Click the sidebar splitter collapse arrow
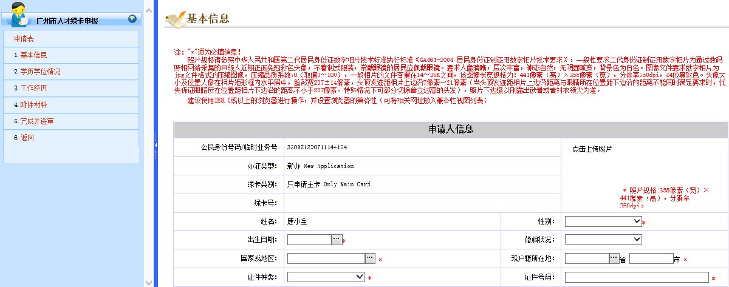Image resolution: width=729 pixels, height=287 pixels. (x=156, y=146)
